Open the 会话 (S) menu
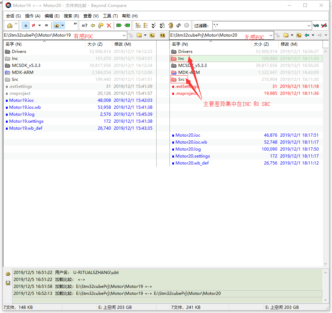Viewport: 332px width, 313px height. coord(13,16)
